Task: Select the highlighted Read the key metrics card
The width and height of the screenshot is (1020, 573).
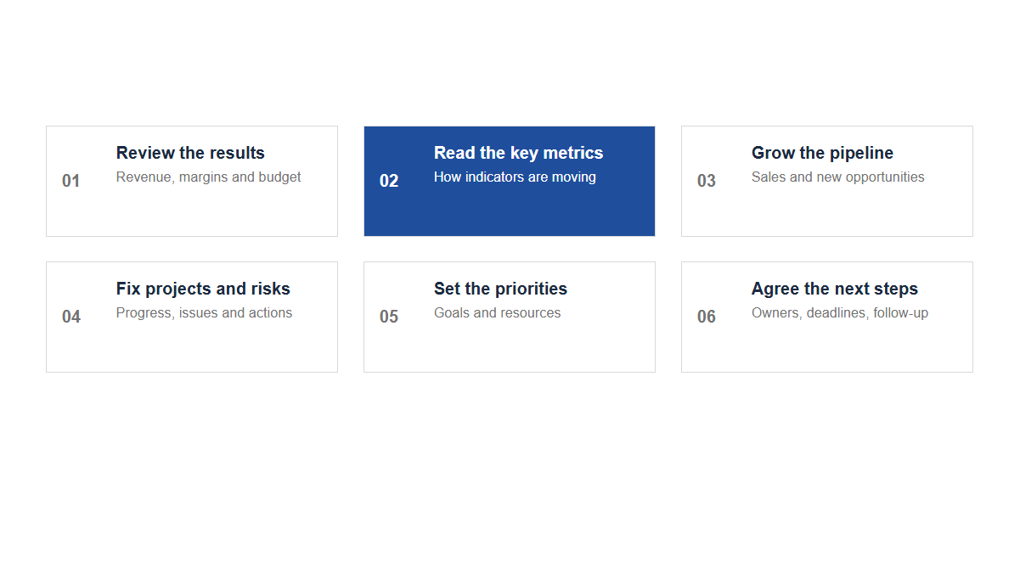Action: click(x=510, y=181)
